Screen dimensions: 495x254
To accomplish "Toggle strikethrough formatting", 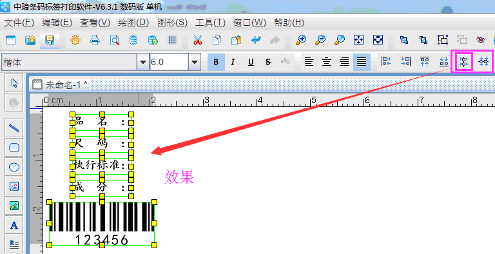I will click(268, 62).
